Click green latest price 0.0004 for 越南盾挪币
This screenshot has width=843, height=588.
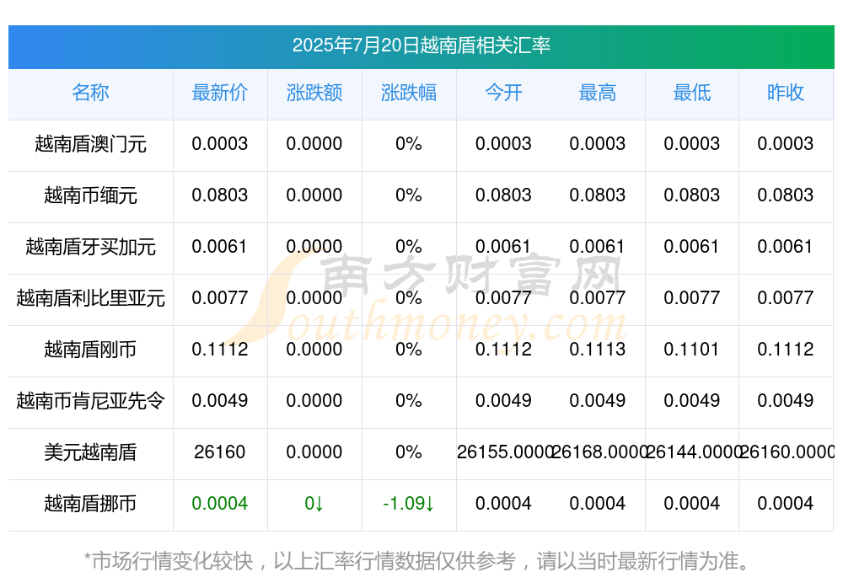[220, 504]
